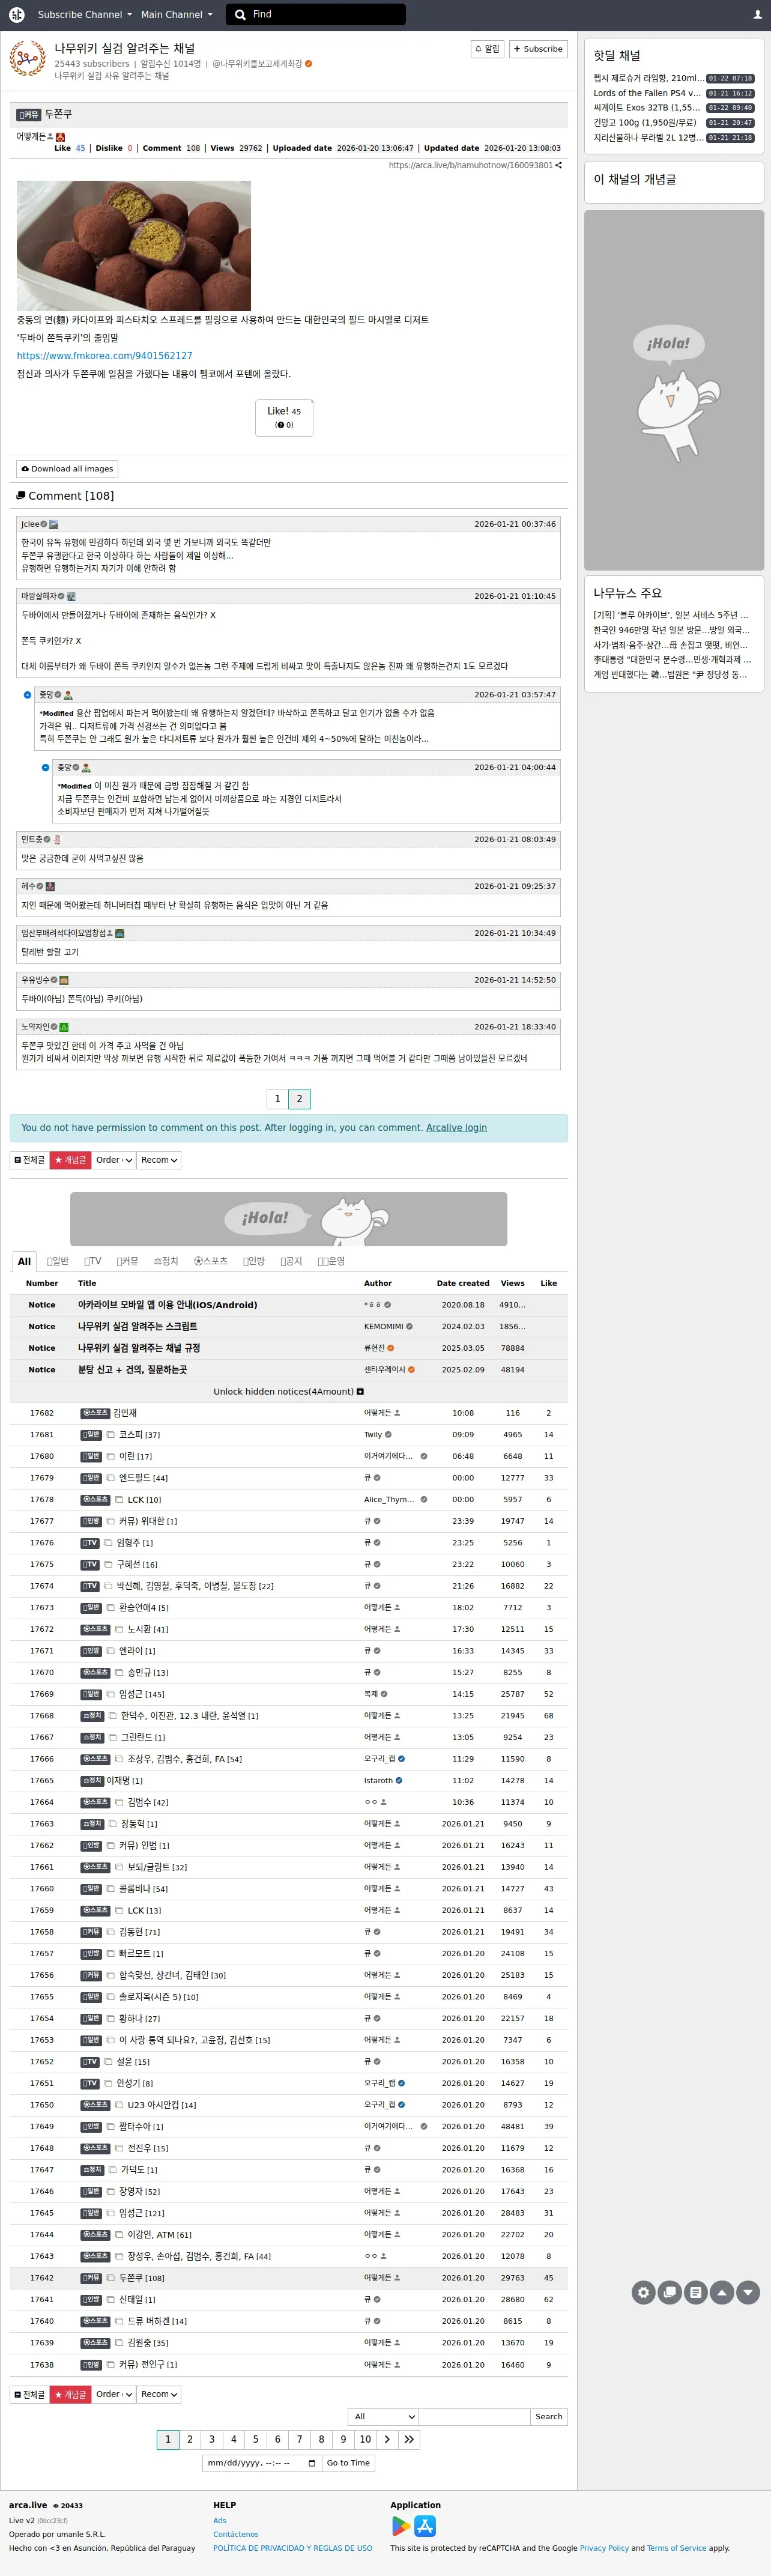
Task: Click the mm/dd/yyyy date-time input
Action: click(x=261, y=2463)
